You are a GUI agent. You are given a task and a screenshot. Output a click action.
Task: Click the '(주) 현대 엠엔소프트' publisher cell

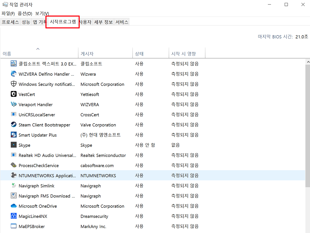click(x=100, y=135)
